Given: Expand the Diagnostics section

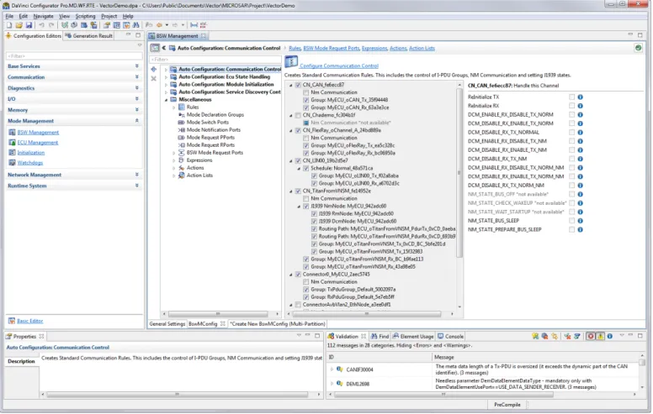Looking at the screenshot, I should click(137, 88).
